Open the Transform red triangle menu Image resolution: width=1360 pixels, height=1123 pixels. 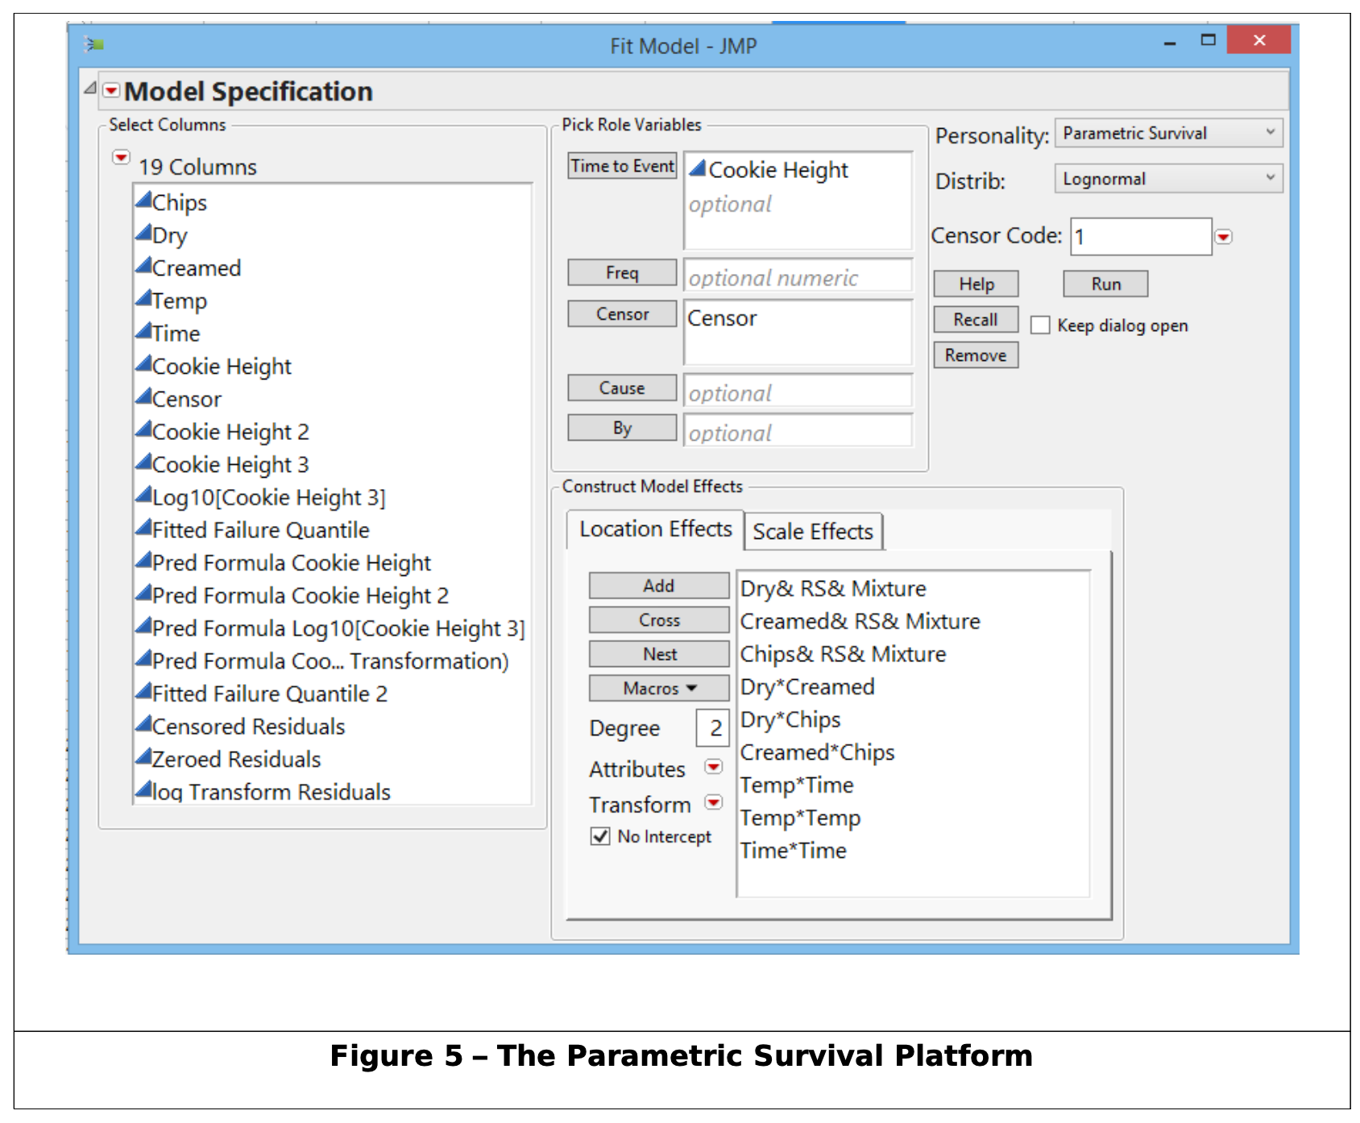713,802
